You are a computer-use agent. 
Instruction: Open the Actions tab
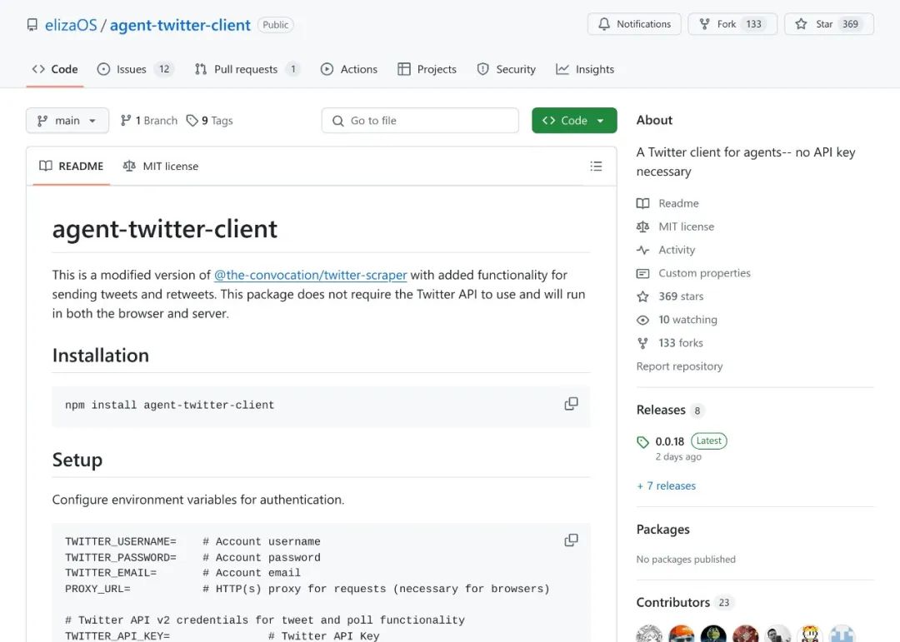tap(349, 69)
